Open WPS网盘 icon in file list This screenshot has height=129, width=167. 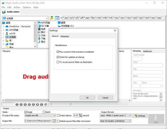44,22
